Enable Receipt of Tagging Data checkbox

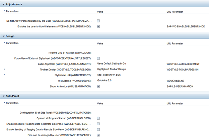tap(98, 124)
